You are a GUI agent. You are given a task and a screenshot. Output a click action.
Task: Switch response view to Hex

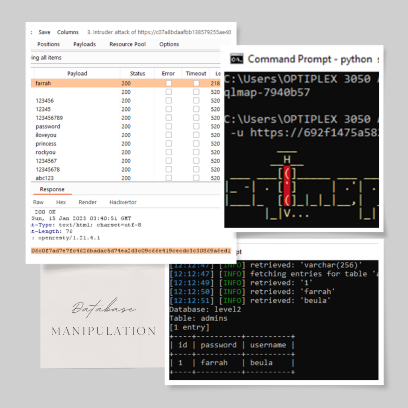pyautogui.click(x=61, y=202)
